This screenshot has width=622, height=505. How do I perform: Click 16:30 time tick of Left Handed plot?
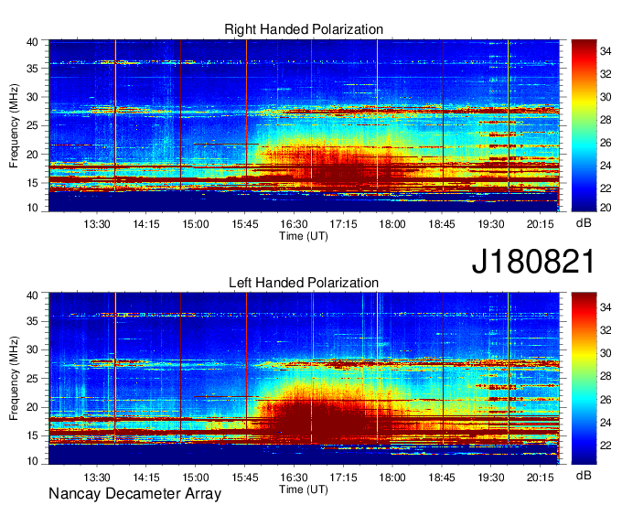click(x=294, y=478)
